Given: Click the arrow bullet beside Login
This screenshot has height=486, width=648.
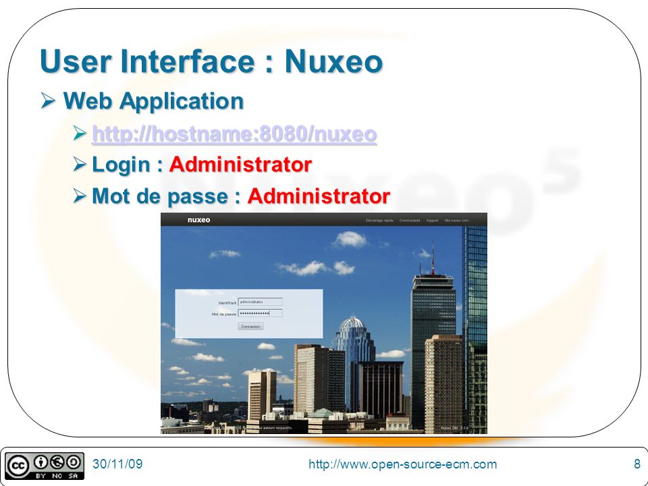Looking at the screenshot, I should pos(80,164).
